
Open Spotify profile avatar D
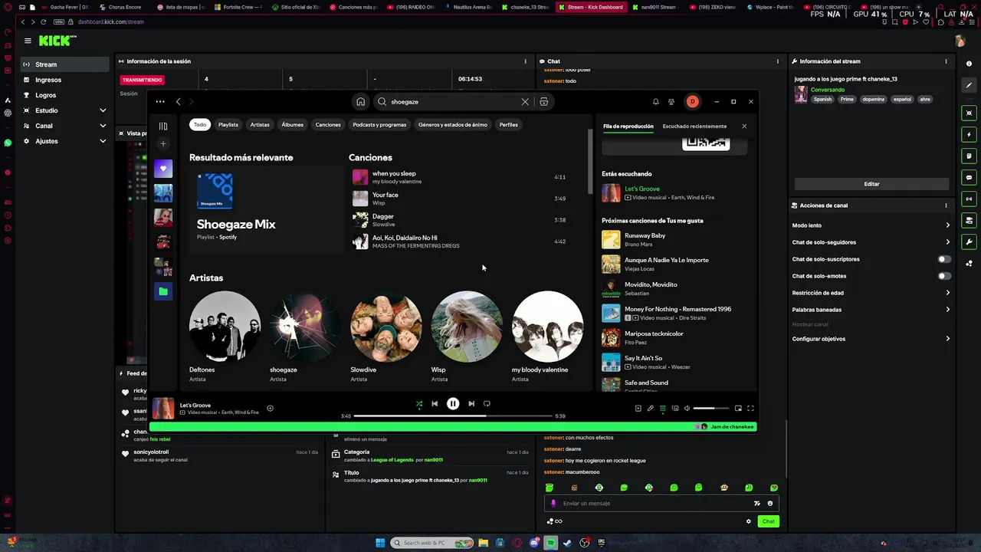(x=692, y=101)
